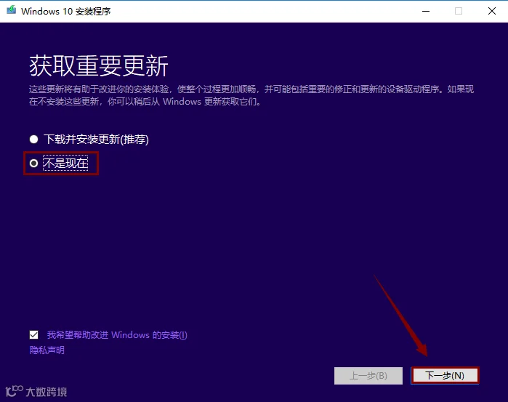Click the "上一步(B)" button
Viewport: 508px width, 402px height.
(x=368, y=376)
